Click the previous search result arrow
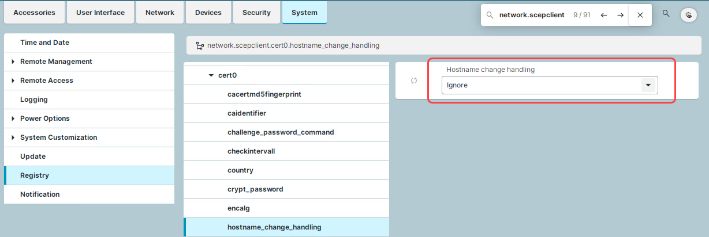 604,15
